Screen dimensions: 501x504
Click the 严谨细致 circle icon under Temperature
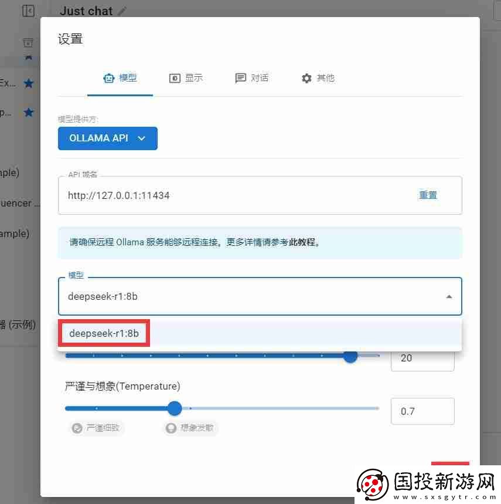coord(76,428)
